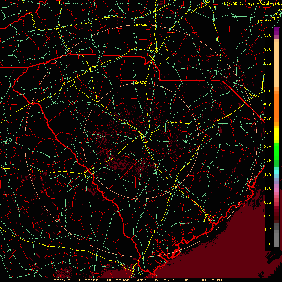This screenshot has width=282, height=282.
Task: Click the 6.6 value on the color scale
Action: [x=268, y=91]
